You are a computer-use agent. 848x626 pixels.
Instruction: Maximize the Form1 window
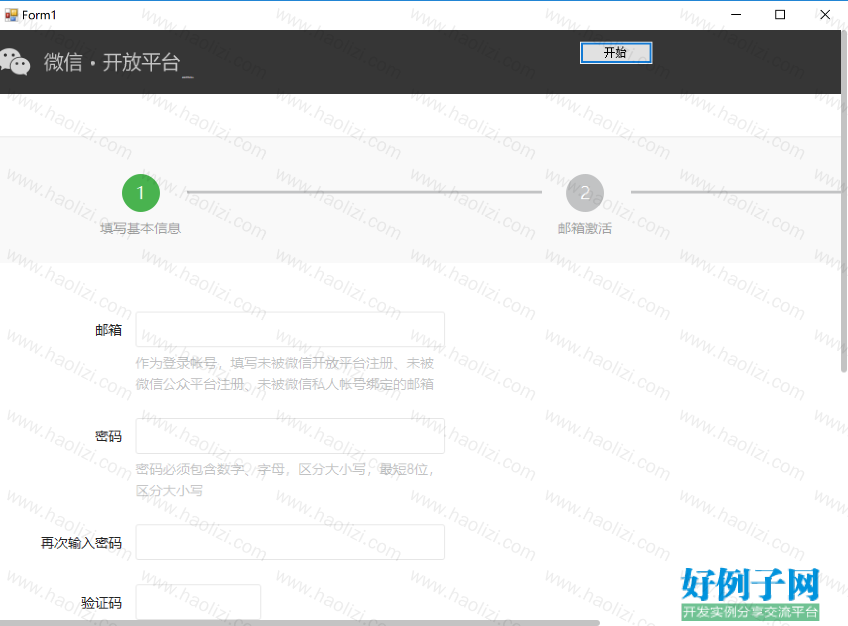coord(780,15)
